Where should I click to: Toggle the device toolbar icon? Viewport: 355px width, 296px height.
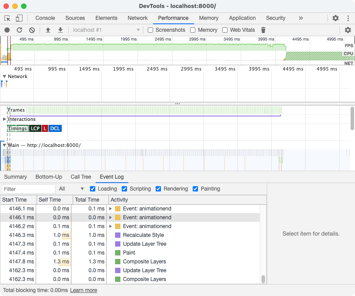click(x=18, y=18)
